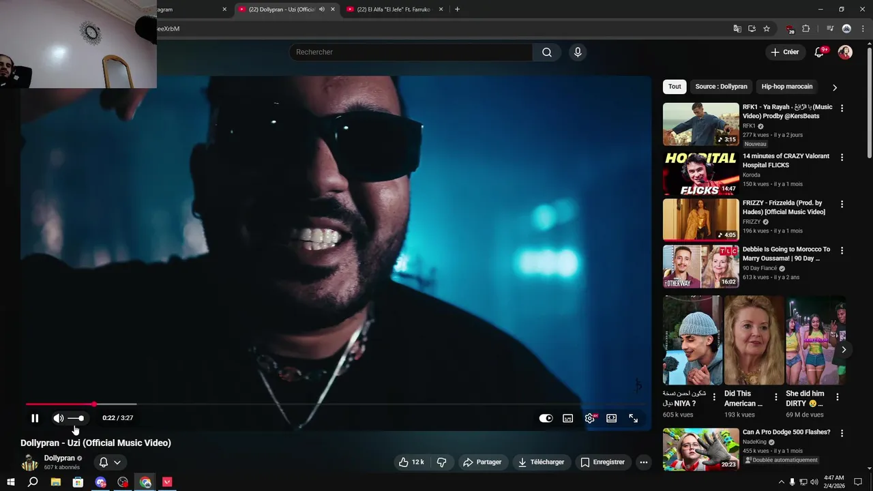Image resolution: width=873 pixels, height=491 pixels.
Task: Click the Télécharger download button
Action: coord(541,462)
